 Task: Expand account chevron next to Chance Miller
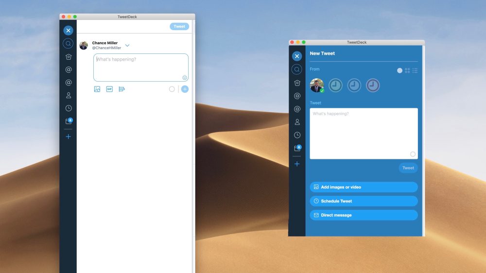[x=127, y=46]
